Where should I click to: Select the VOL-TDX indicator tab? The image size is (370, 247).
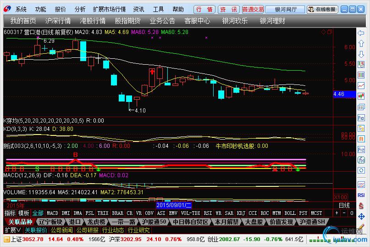[190, 213]
